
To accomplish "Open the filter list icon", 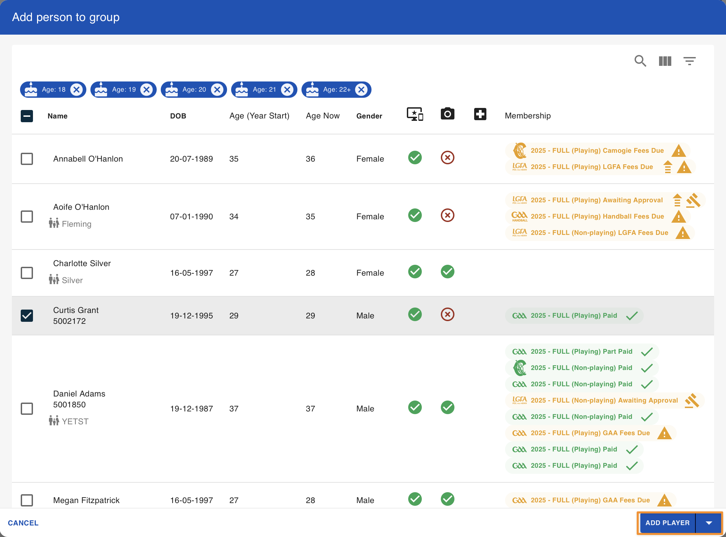I will tap(689, 61).
